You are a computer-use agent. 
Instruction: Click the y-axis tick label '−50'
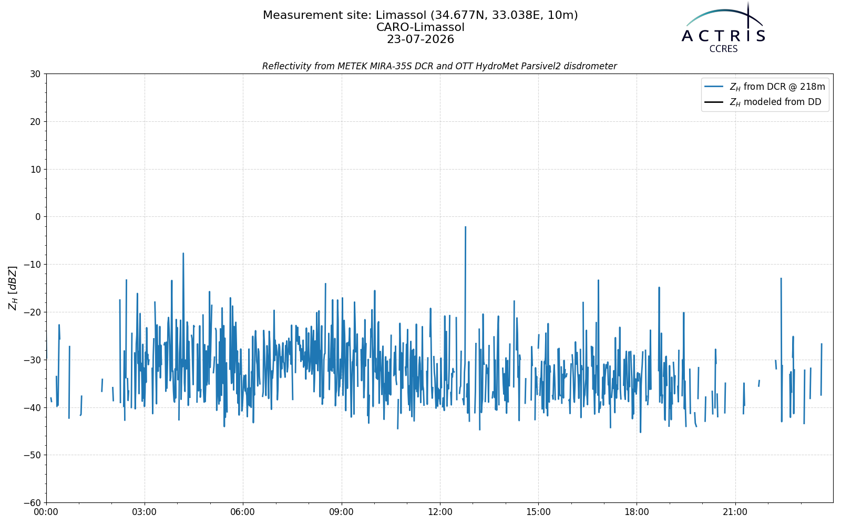[32, 455]
